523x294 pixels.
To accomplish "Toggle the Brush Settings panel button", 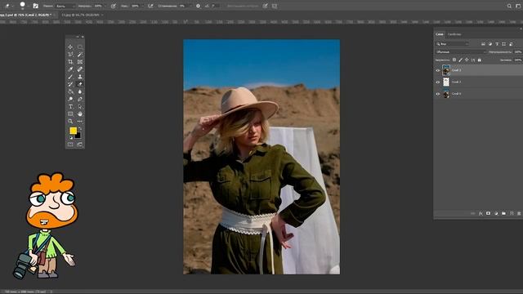I will 36,6.
